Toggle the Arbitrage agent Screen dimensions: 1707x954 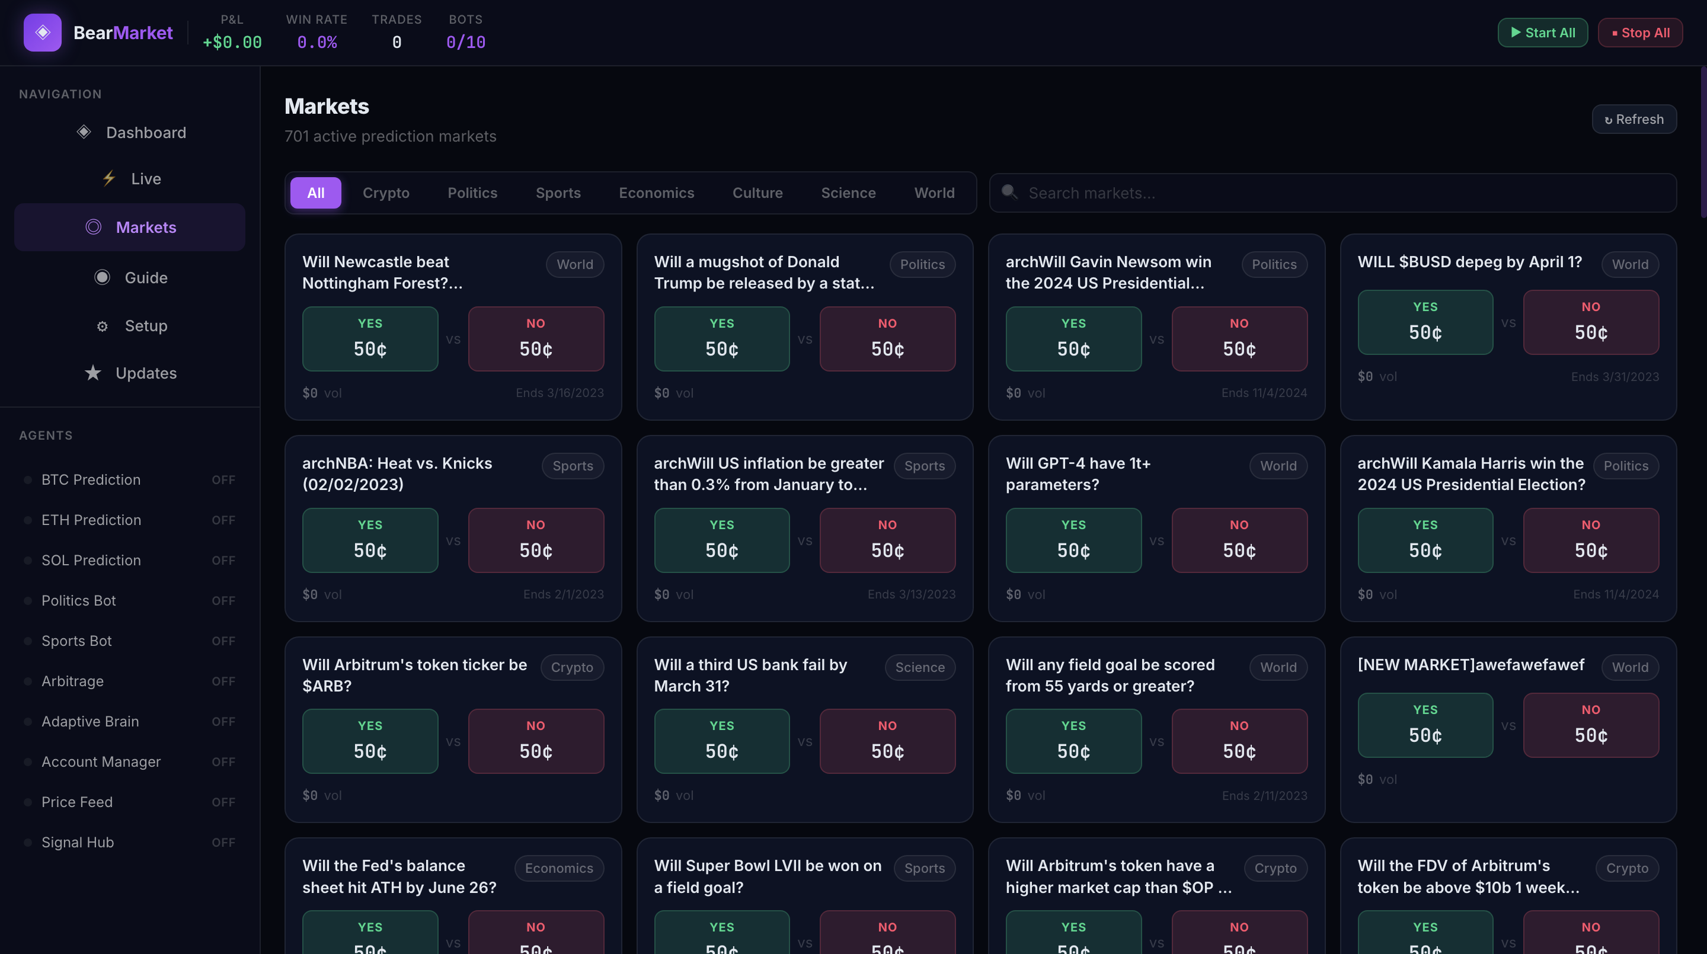[130, 681]
